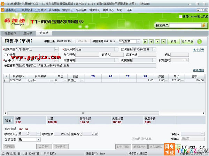
Task: Switch to the 销售单 tab
Action: (44, 33)
